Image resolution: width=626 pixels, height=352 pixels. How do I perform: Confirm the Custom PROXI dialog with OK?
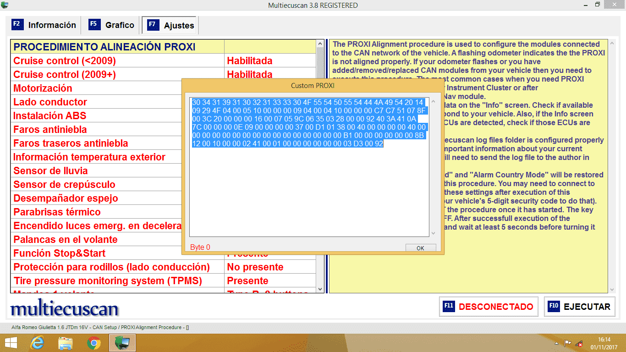[x=420, y=248]
